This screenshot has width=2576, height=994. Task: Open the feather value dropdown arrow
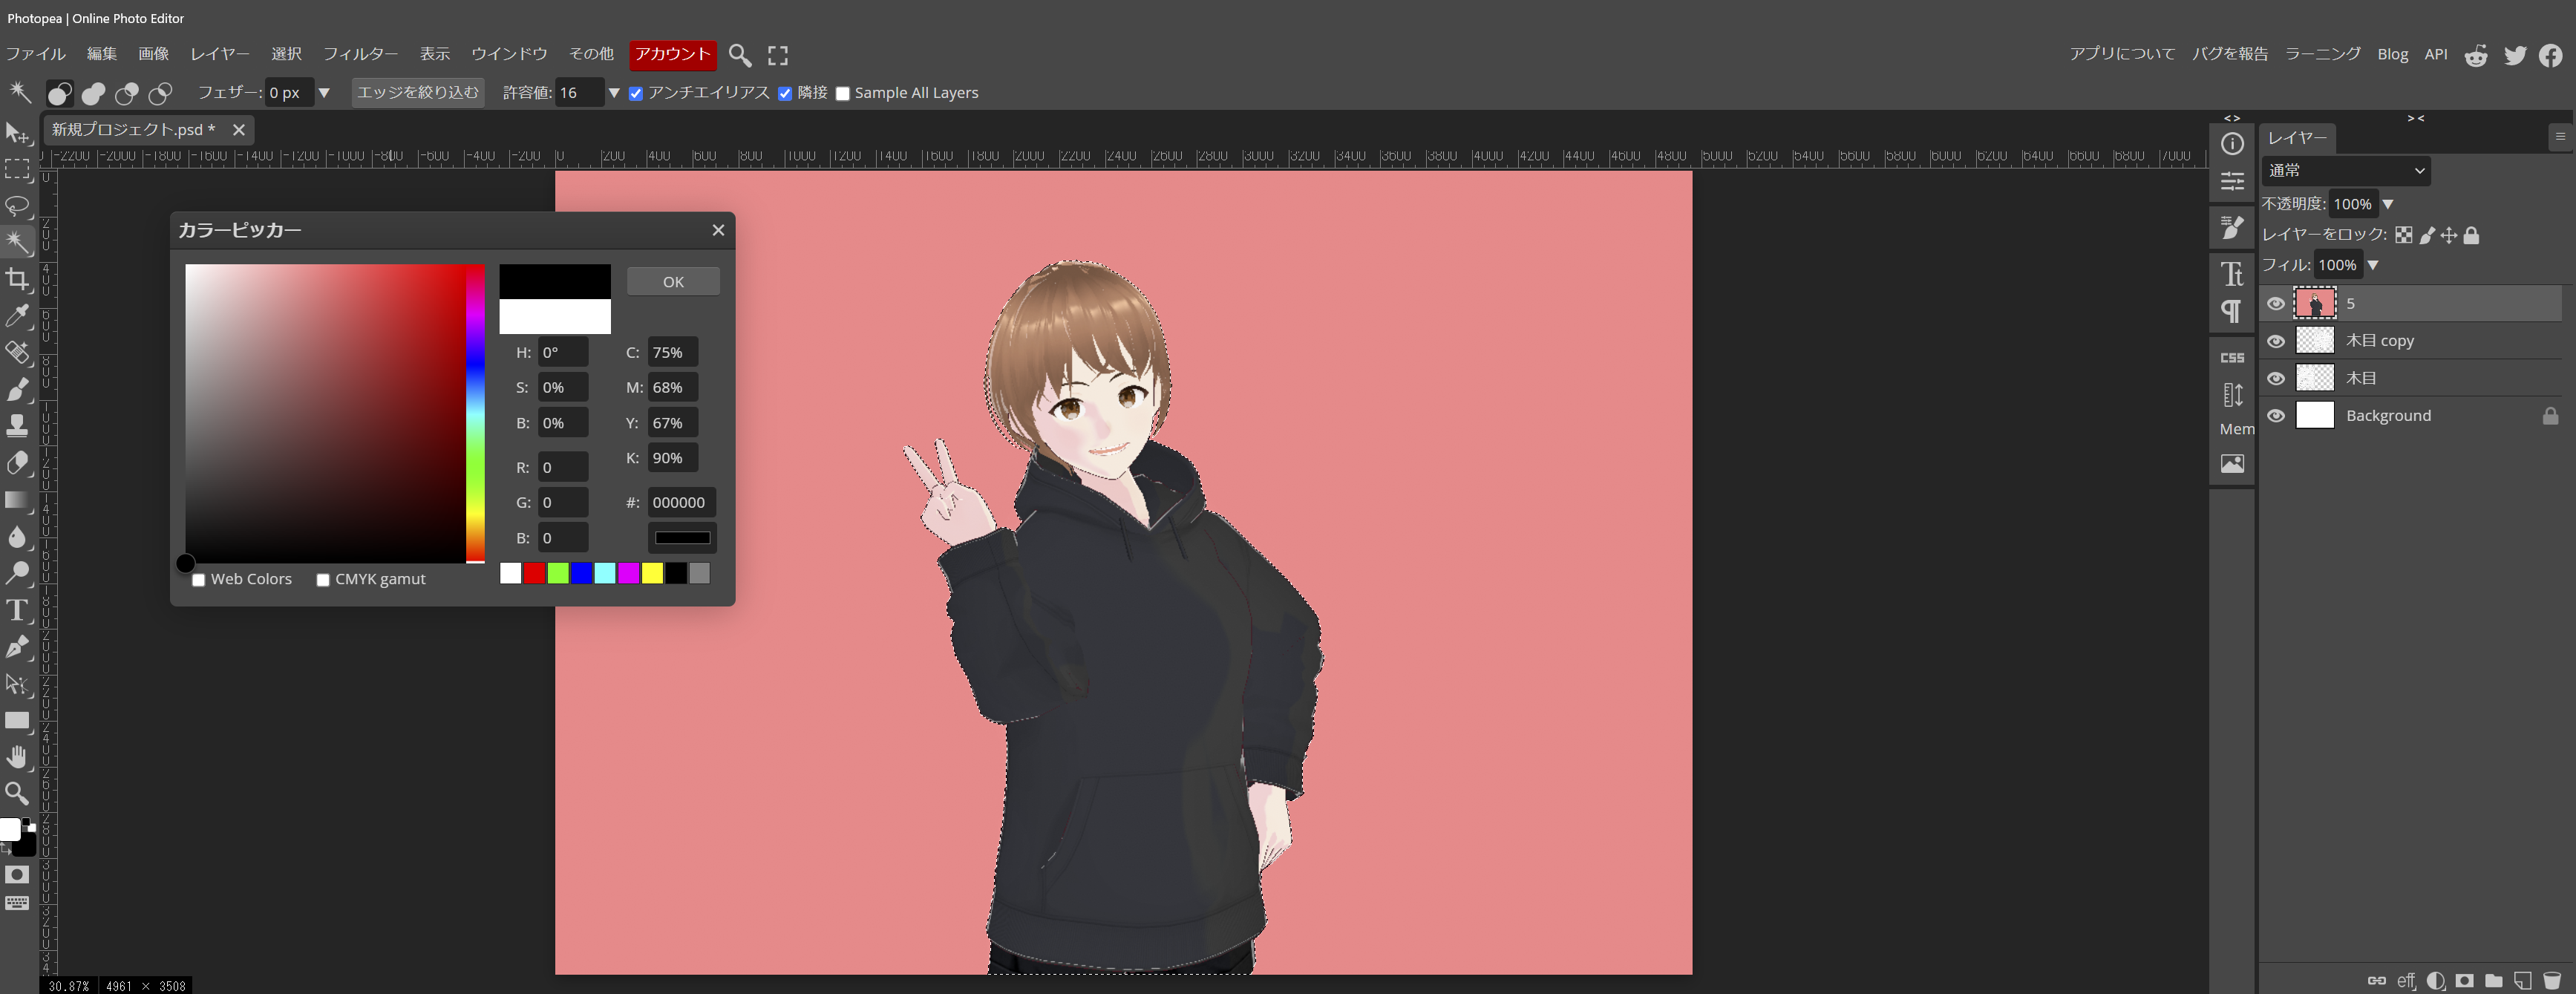point(324,93)
